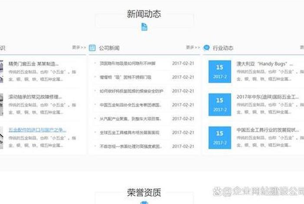Open news item 全球五金工具模具市场
The width and height of the screenshot is (304, 204).
129,132
